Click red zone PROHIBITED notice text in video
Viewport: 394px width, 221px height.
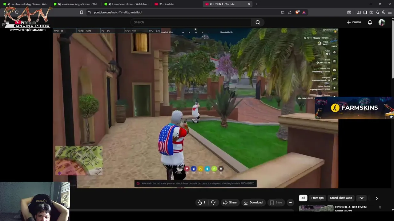click(198, 184)
